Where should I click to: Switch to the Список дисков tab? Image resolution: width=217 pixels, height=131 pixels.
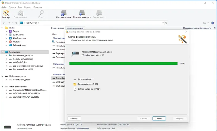pyautogui.click(x=57, y=28)
